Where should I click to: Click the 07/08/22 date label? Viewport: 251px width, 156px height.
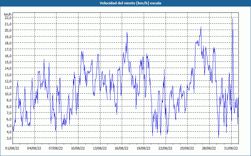coord(56,149)
